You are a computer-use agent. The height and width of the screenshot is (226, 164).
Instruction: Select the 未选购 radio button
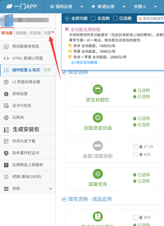[x=93, y=18]
